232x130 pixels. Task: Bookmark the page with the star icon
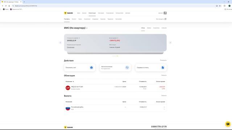click(220, 6)
